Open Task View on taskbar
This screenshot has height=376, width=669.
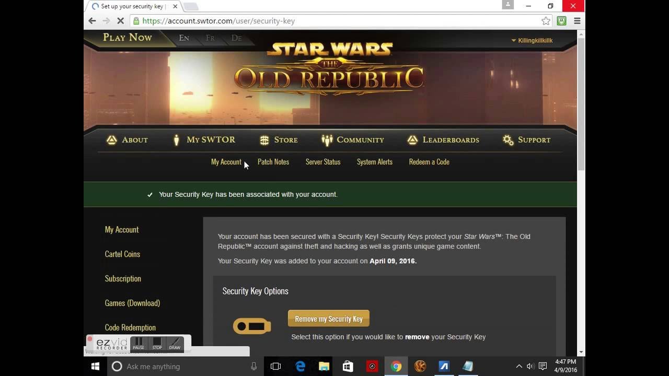point(275,367)
